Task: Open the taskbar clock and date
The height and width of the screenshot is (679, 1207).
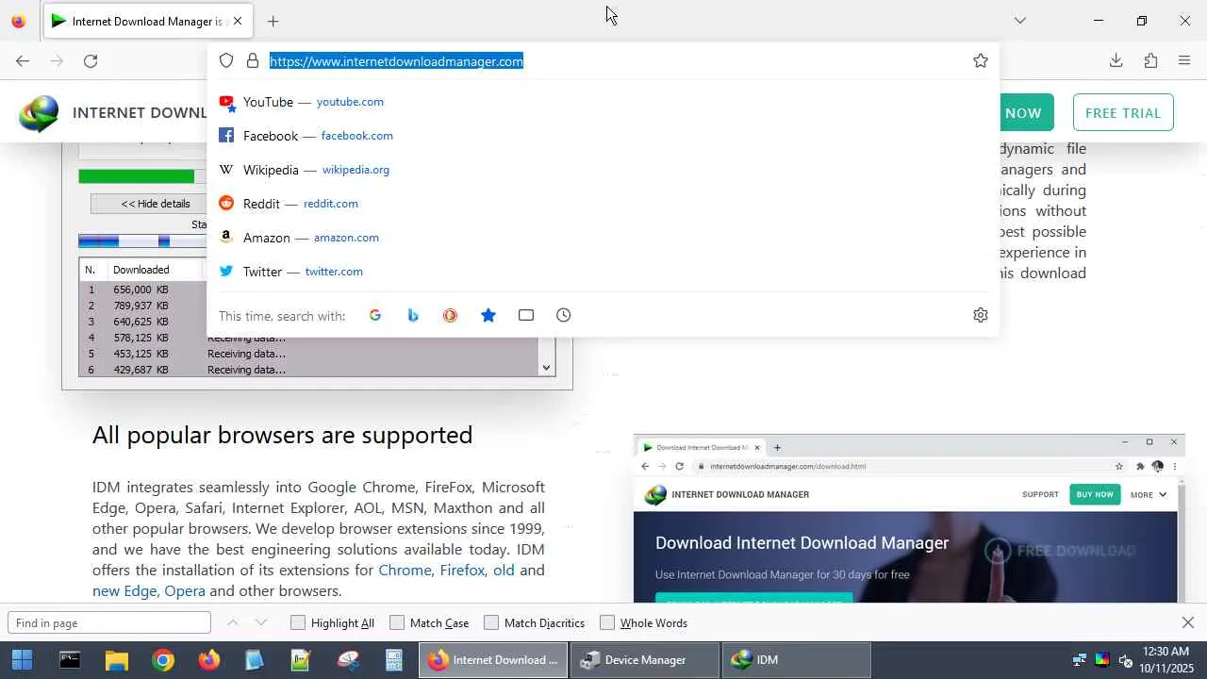Action: (x=1166, y=660)
